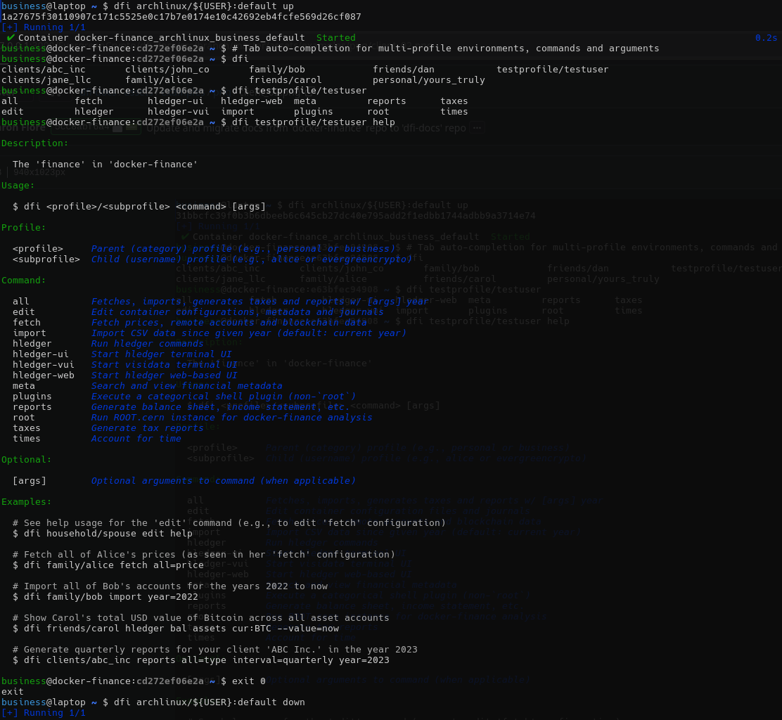Viewport: 782px width, 720px height.
Task: Click the '0.2s' elapsed time indicator
Action: point(766,38)
